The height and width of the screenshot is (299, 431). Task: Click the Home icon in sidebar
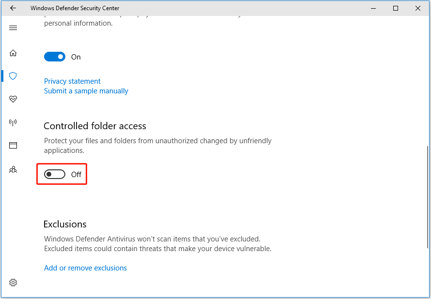[x=13, y=53]
